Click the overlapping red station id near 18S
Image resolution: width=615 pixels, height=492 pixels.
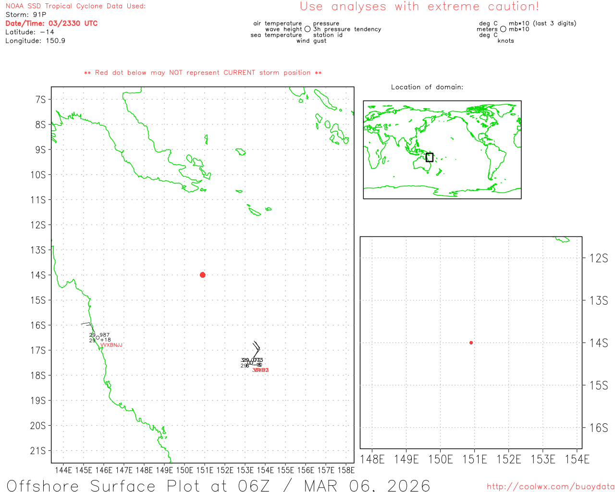[x=260, y=370]
